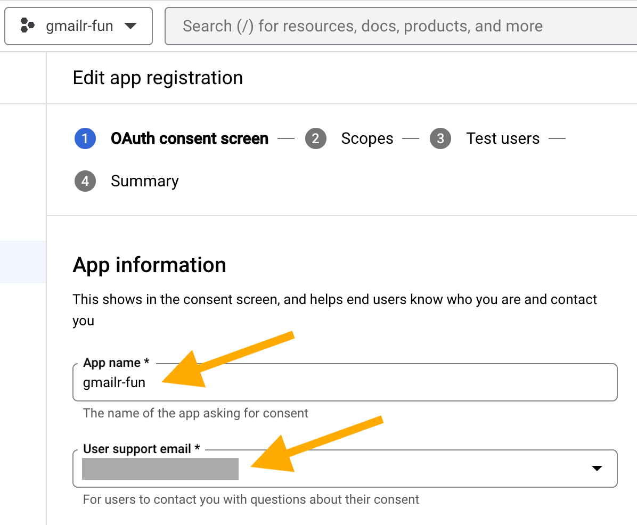Click the step 2 numbered circle icon

316,138
